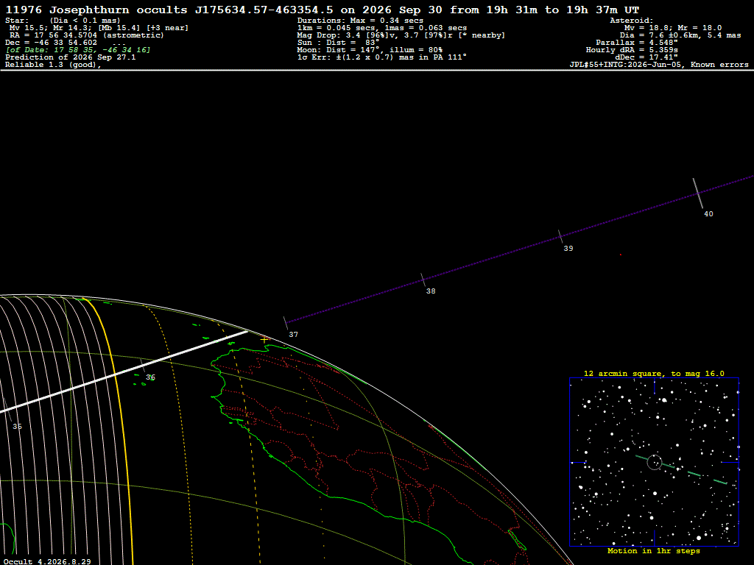The image size is (754, 565).
Task: Click the 40 minute tick mark
Action: [x=697, y=193]
